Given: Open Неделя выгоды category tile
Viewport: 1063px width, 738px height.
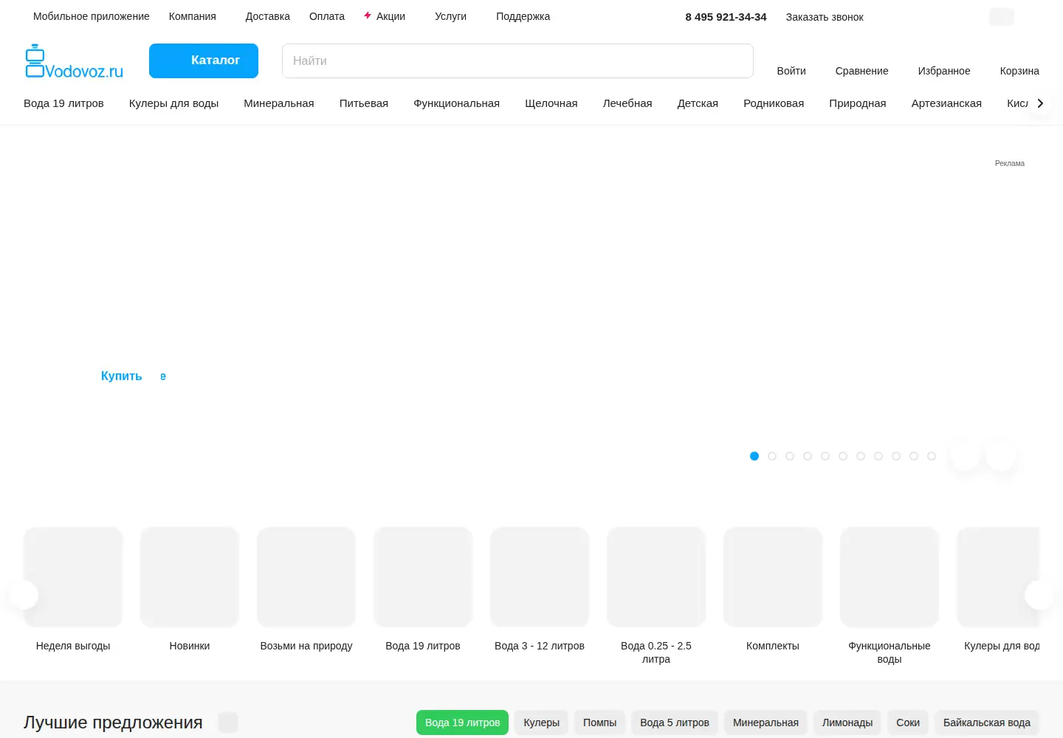Looking at the screenshot, I should [73, 589].
